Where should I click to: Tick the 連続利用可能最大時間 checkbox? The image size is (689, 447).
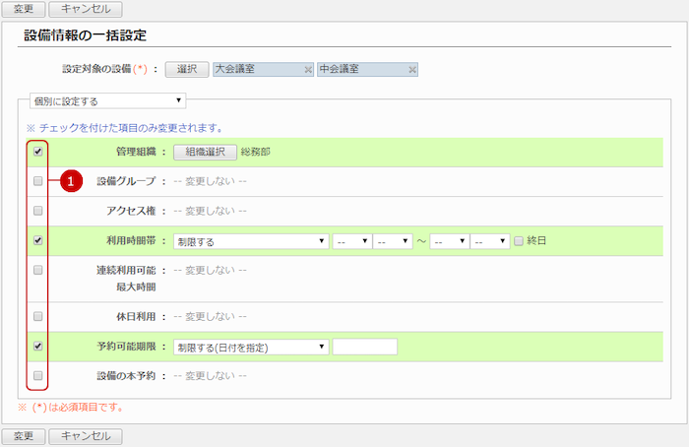37,269
